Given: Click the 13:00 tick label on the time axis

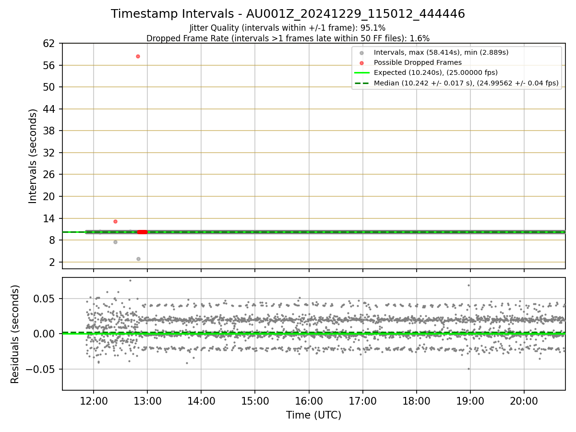Looking at the screenshot, I should pos(147,401).
